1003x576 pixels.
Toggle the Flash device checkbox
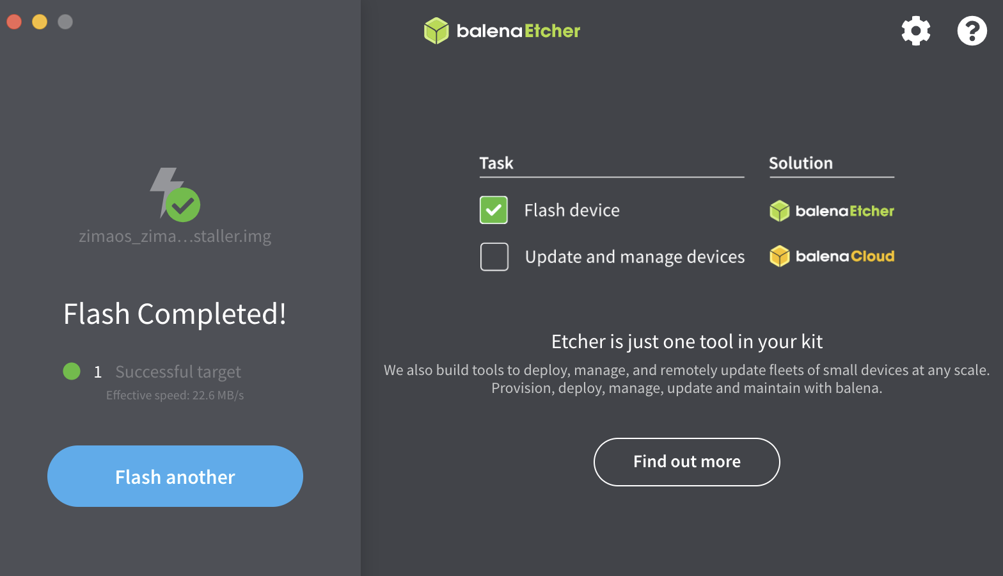click(x=494, y=210)
